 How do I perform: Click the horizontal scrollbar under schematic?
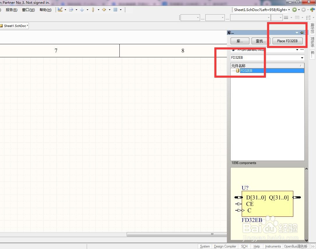click(x=177, y=234)
